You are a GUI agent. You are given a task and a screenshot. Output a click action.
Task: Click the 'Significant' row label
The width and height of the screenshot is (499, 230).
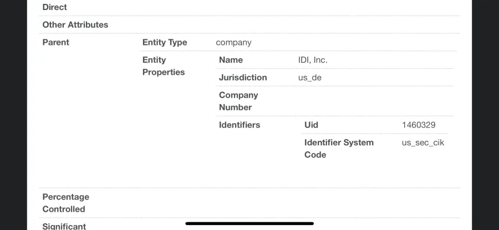click(x=64, y=226)
